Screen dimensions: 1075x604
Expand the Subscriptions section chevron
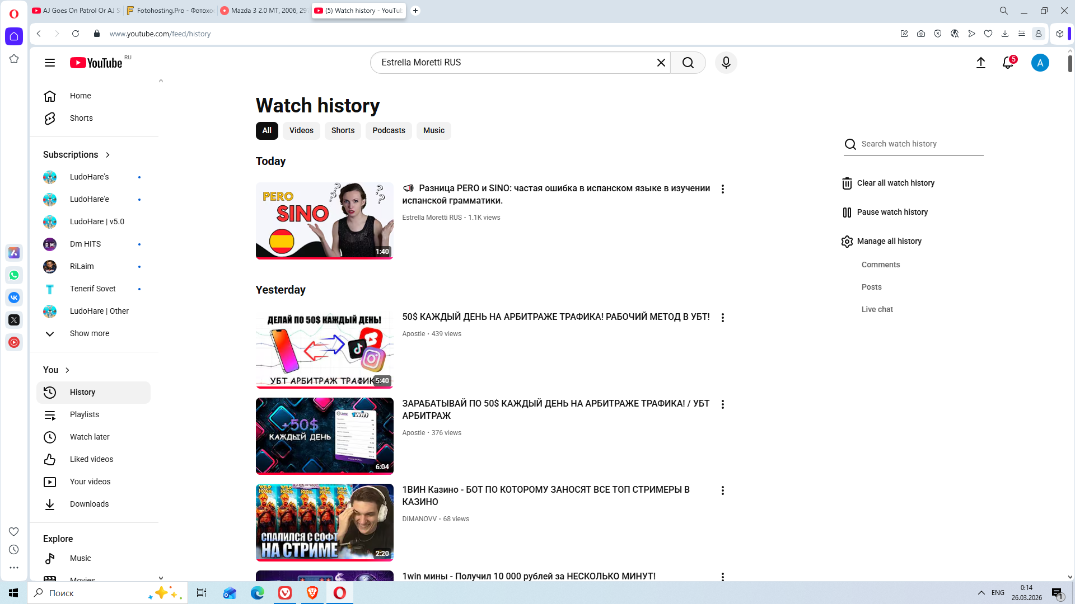pyautogui.click(x=107, y=155)
